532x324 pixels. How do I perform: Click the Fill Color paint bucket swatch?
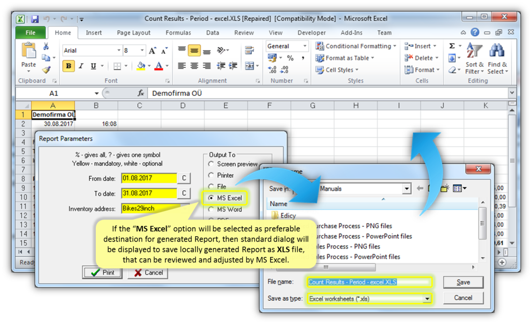(x=141, y=66)
